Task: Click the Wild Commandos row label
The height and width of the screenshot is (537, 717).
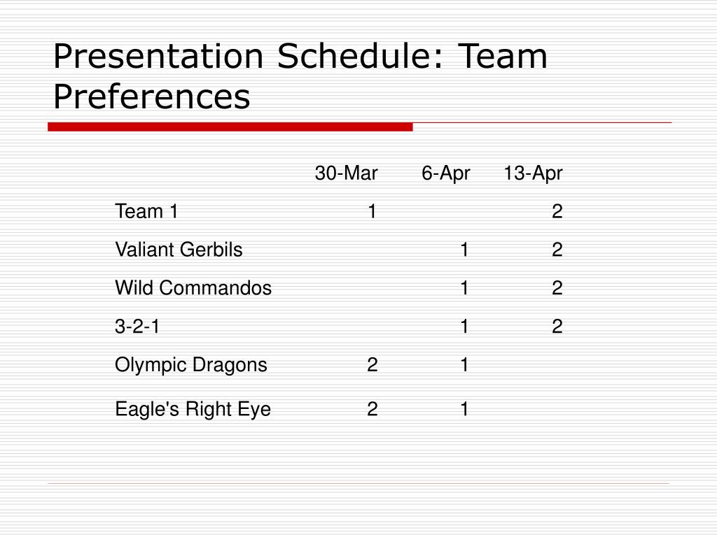Action: [193, 288]
